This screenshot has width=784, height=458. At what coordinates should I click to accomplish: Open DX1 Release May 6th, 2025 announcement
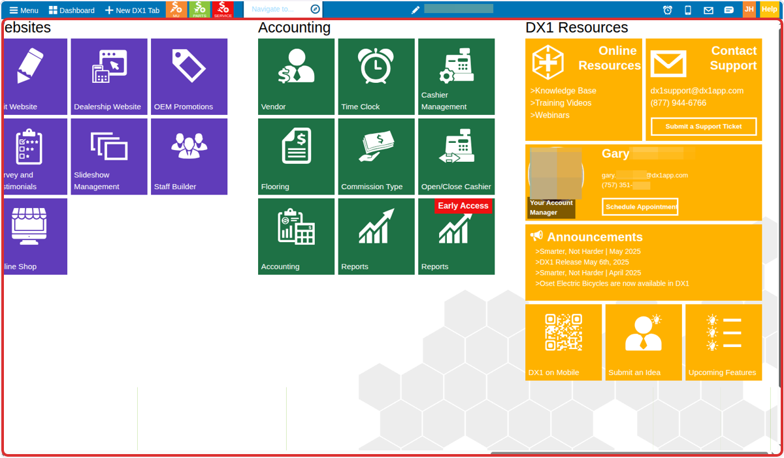pyautogui.click(x=582, y=262)
